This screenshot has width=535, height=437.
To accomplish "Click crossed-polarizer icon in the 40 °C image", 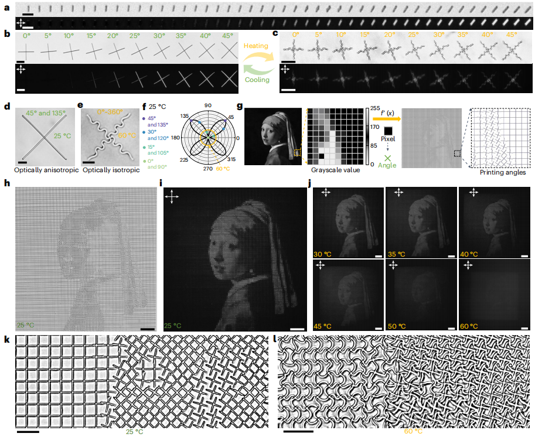I will coord(473,193).
